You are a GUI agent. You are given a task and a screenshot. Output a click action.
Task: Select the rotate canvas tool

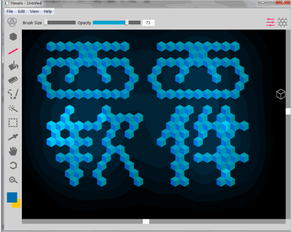click(13, 165)
